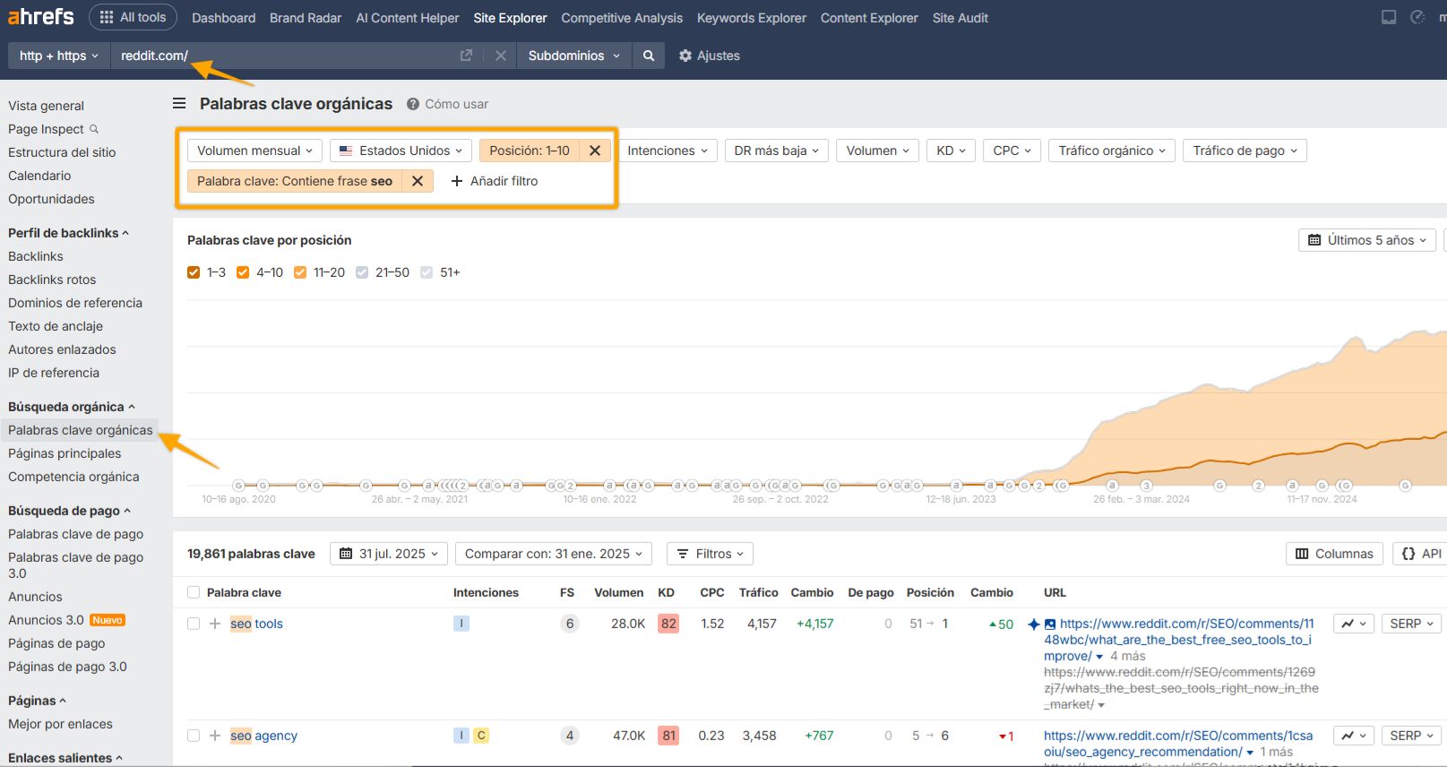The height and width of the screenshot is (767, 1447).
Task: Collapse the Búsqueda orgánica section
Action: [72, 407]
